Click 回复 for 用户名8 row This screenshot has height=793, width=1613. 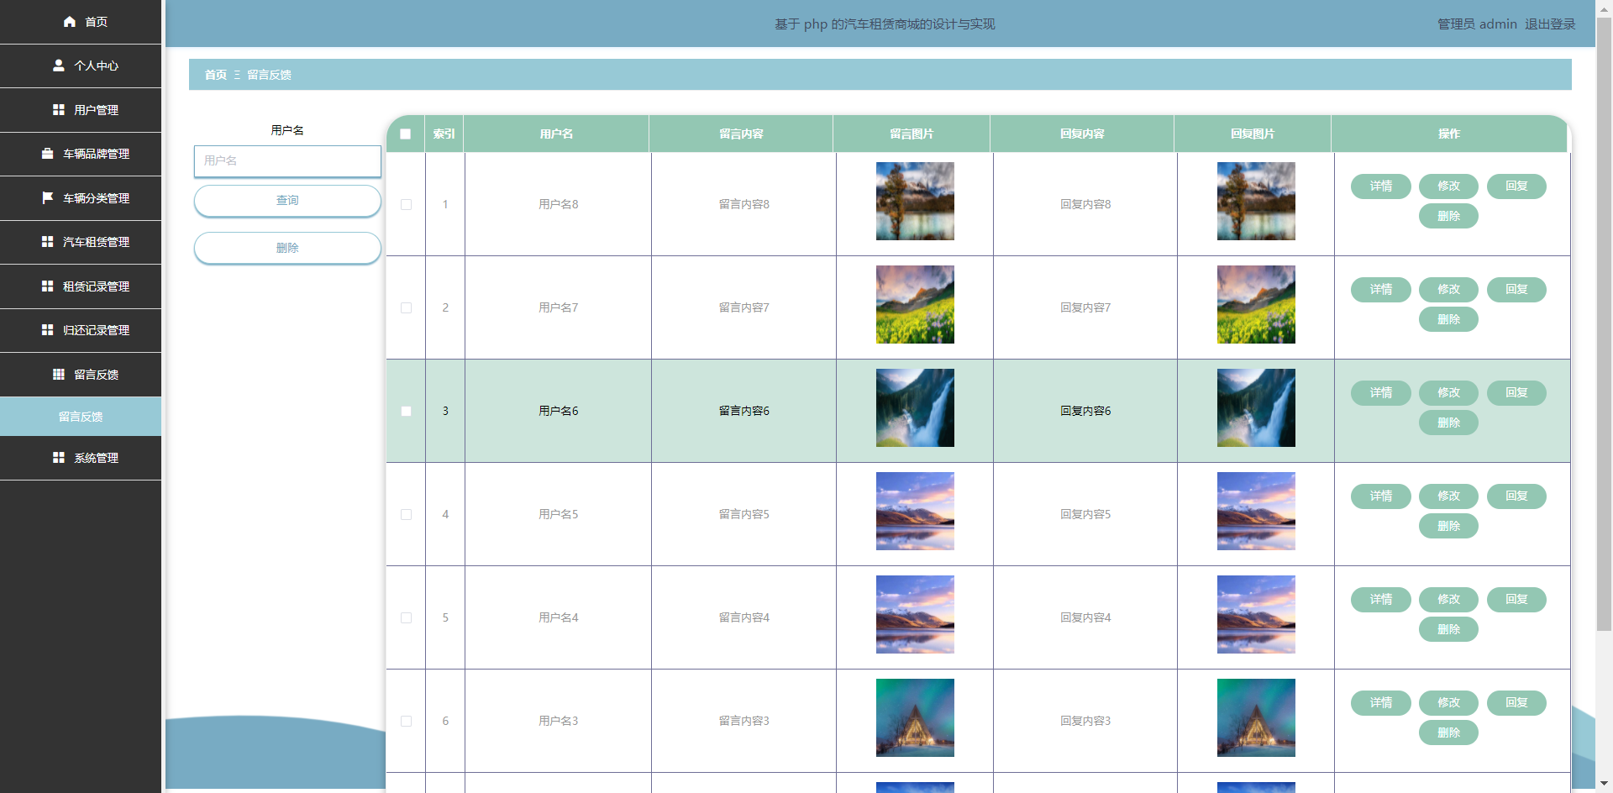(1516, 186)
